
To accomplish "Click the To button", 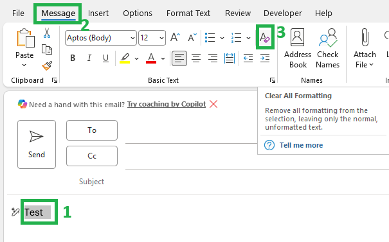I will coord(92,130).
